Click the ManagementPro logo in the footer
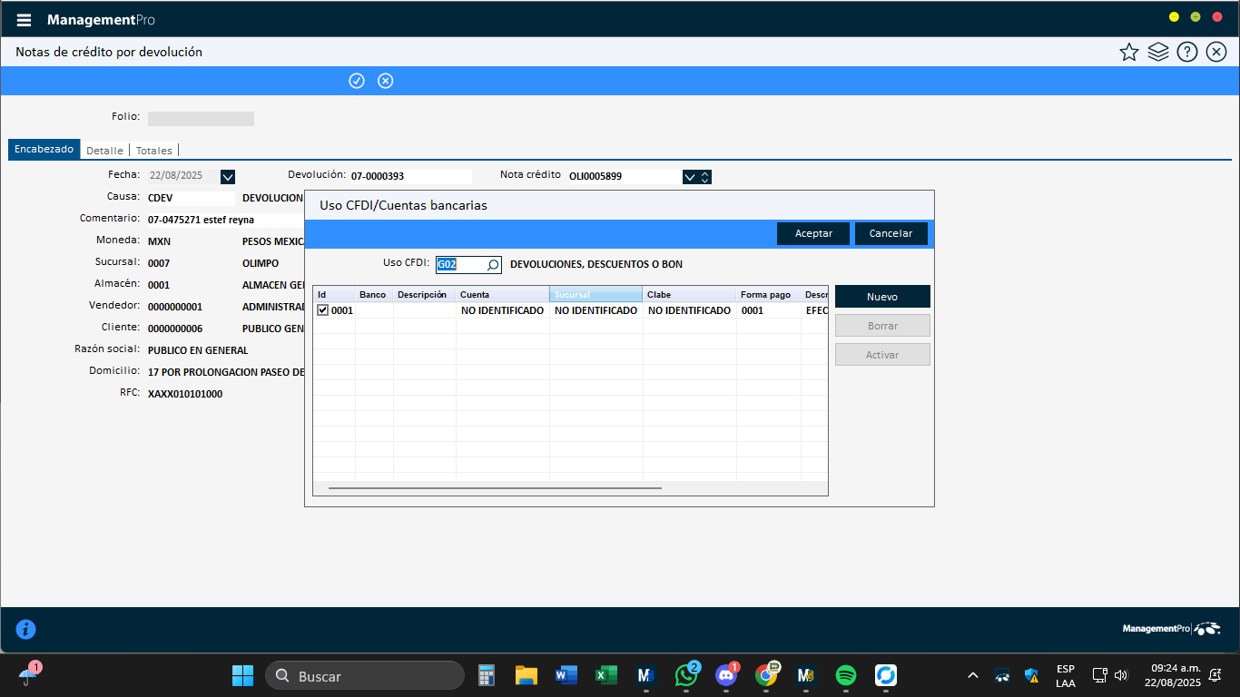The image size is (1240, 697). (x=1171, y=629)
